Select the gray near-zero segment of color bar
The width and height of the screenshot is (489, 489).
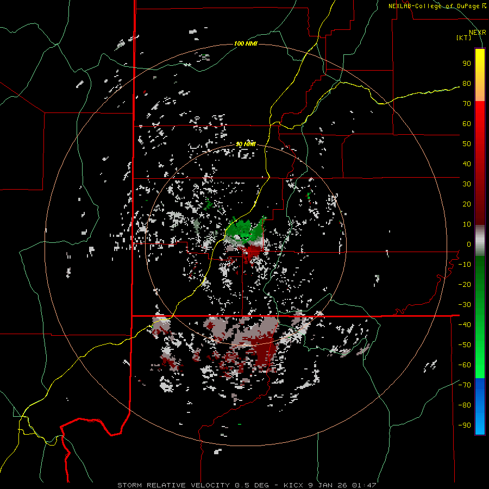click(480, 241)
